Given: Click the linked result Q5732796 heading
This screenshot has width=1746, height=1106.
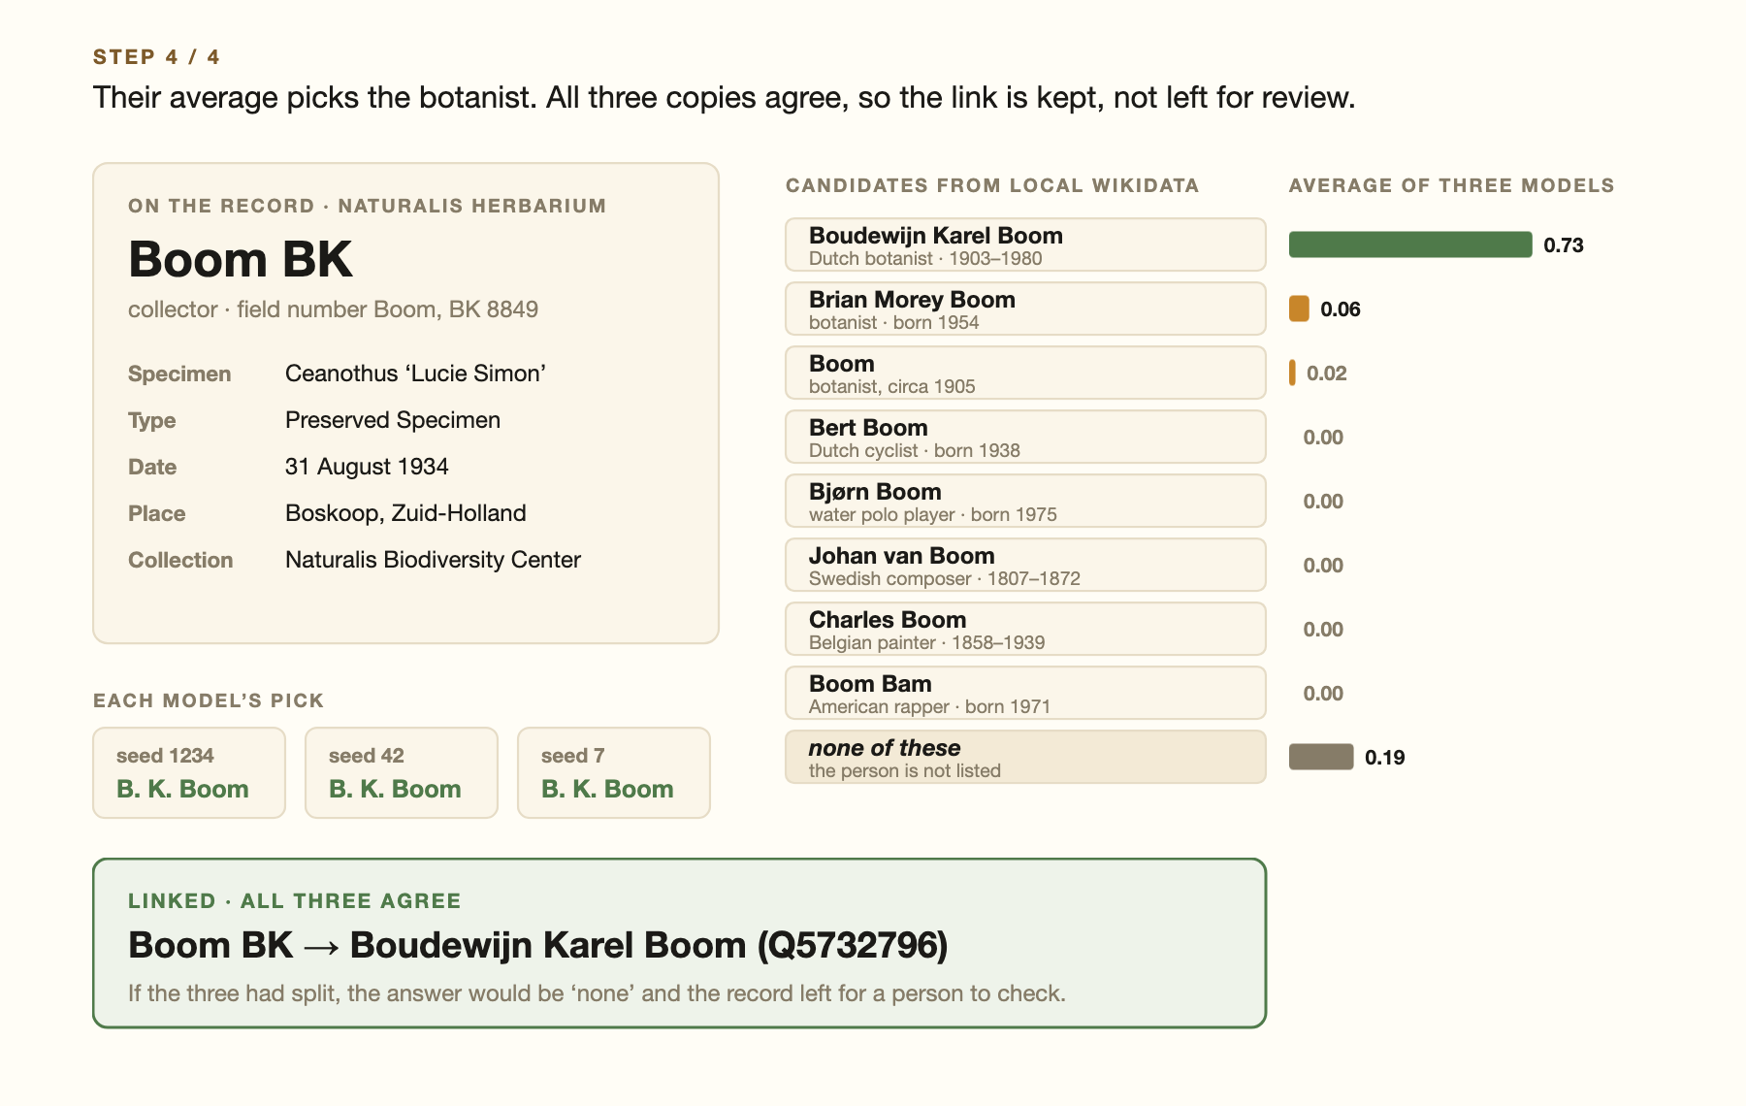Looking at the screenshot, I should tap(538, 945).
